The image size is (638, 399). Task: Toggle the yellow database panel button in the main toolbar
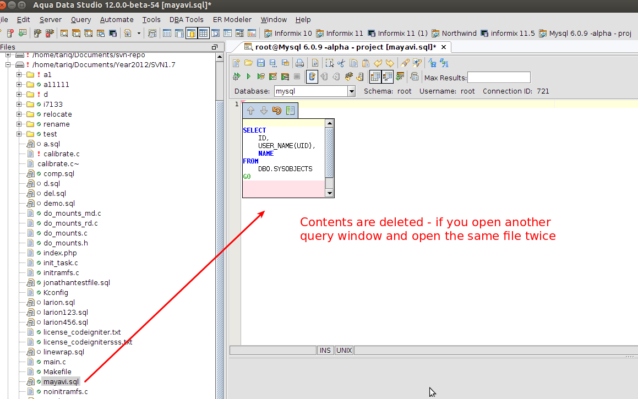tap(191, 34)
